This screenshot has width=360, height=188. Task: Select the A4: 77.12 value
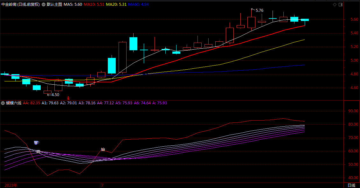pyautogui.click(x=105, y=103)
